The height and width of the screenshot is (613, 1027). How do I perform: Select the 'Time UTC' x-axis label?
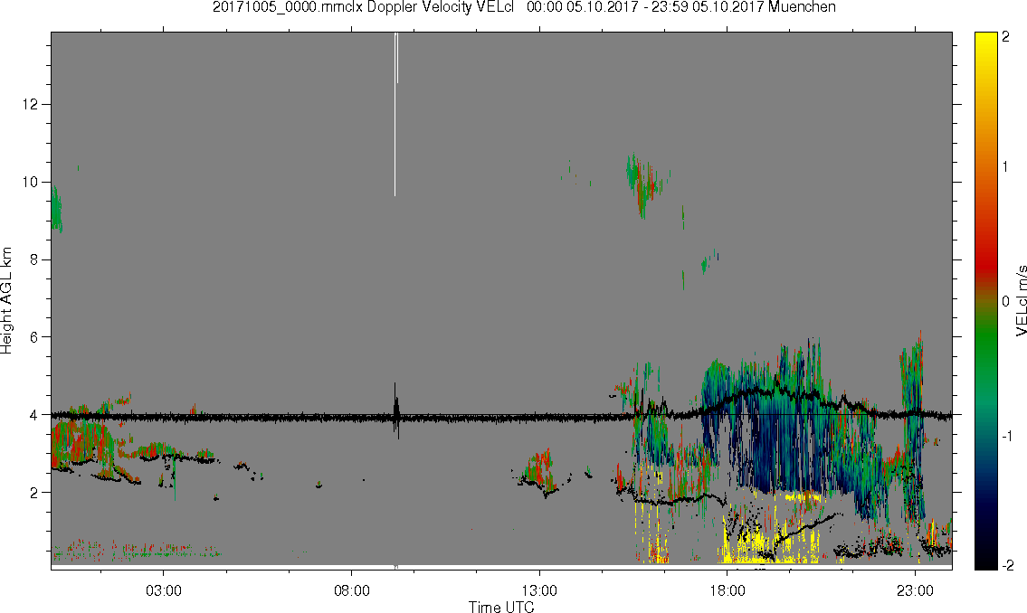click(x=501, y=607)
